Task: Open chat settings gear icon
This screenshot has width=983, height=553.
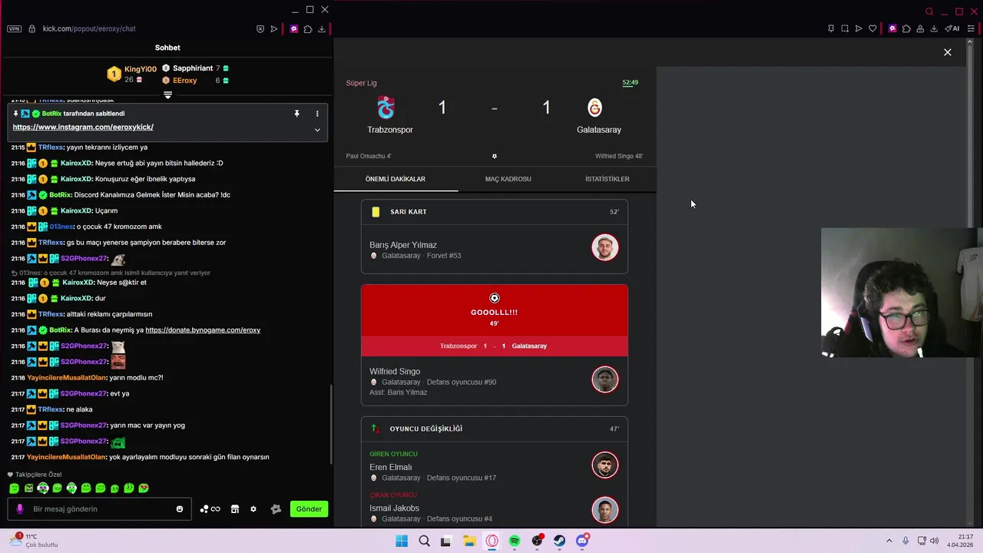Action: click(x=253, y=509)
